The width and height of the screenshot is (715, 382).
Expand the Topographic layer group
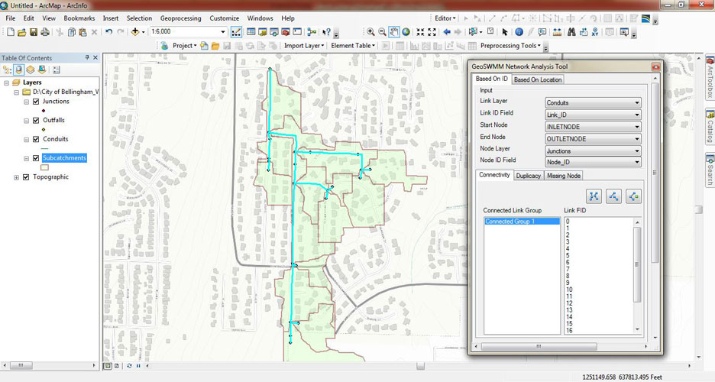pyautogui.click(x=16, y=177)
